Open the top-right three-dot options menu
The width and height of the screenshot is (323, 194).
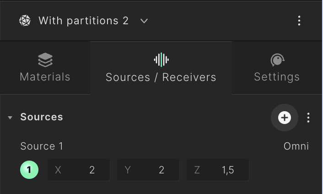[x=299, y=21]
